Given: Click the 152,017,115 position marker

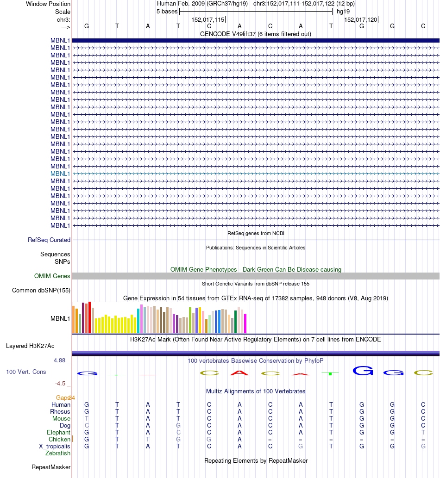Looking at the screenshot, I should point(208,20).
